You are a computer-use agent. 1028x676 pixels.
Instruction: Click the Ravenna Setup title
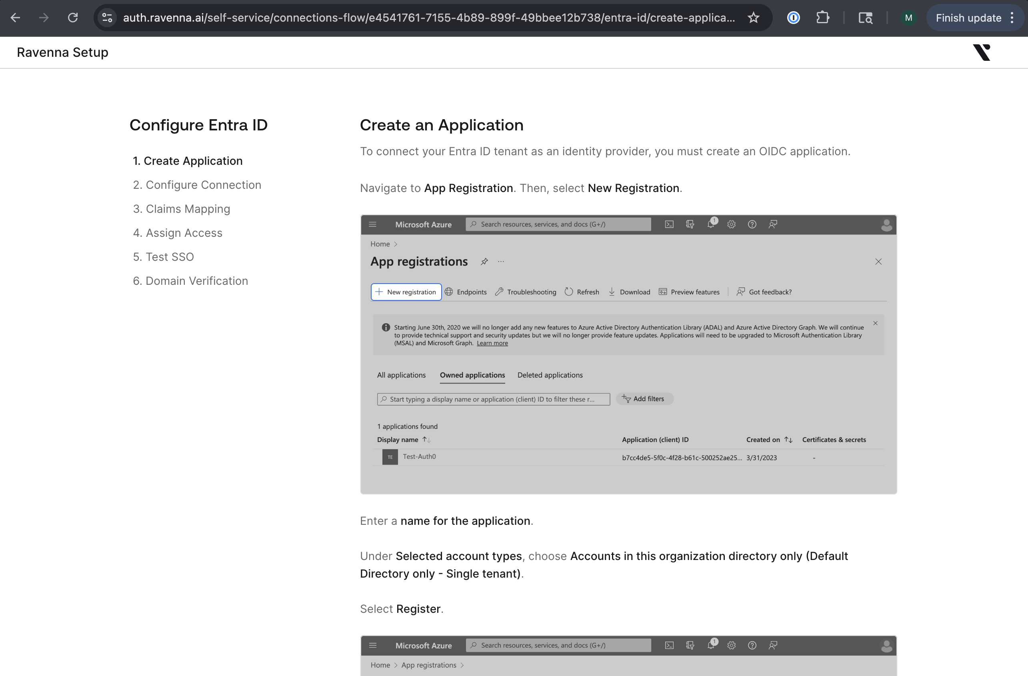point(63,53)
